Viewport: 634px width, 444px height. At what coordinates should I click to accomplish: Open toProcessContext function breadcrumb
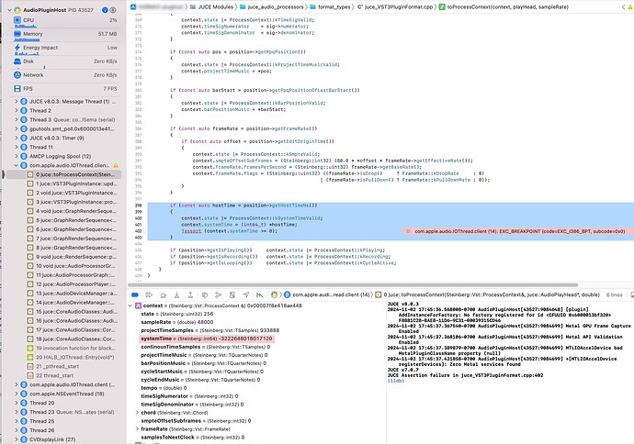pyautogui.click(x=504, y=6)
